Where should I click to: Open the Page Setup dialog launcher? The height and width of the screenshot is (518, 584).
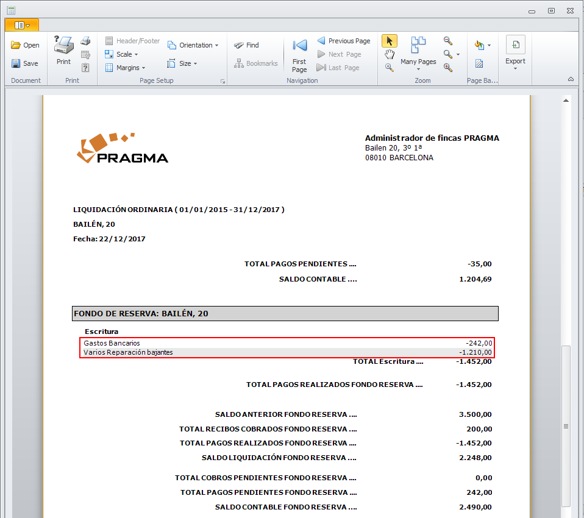click(223, 81)
